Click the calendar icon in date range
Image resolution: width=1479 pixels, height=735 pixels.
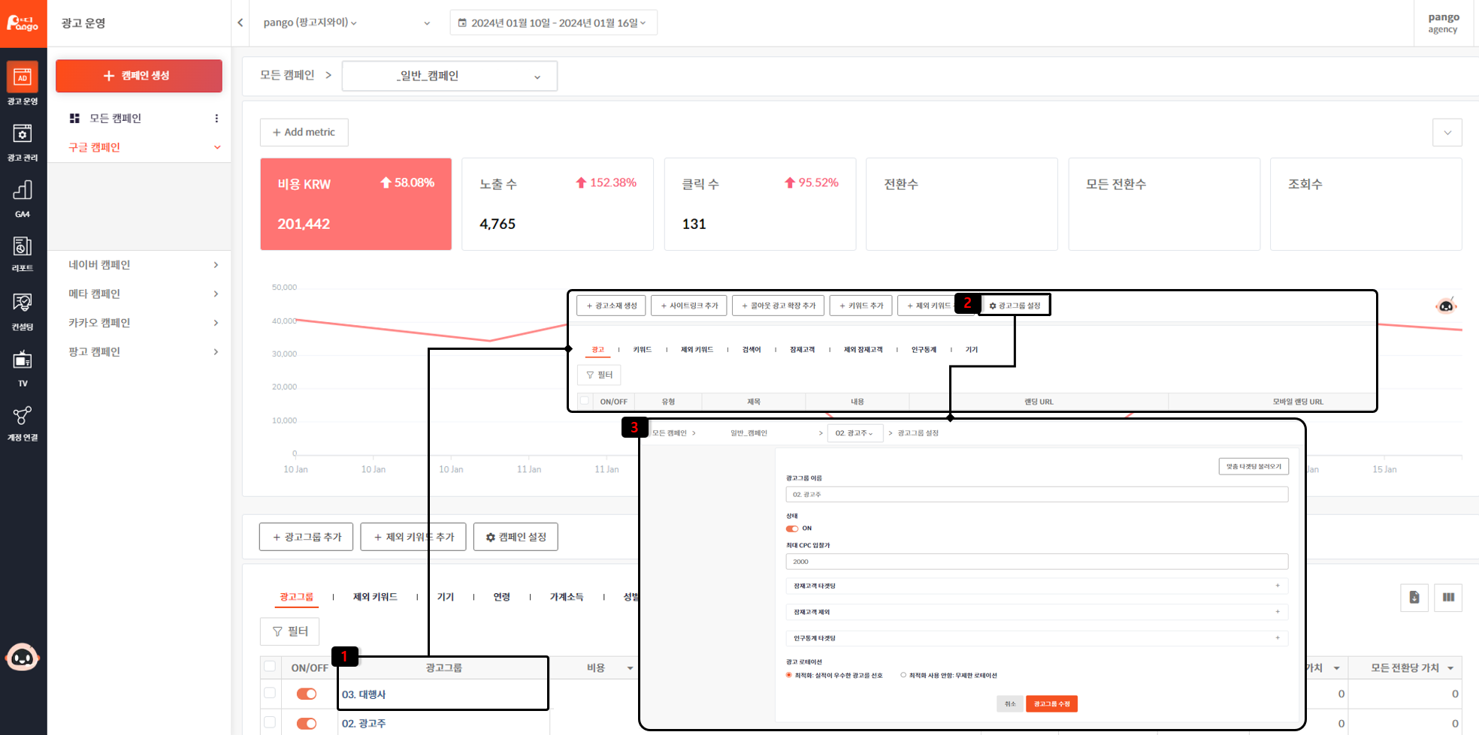pyautogui.click(x=462, y=23)
